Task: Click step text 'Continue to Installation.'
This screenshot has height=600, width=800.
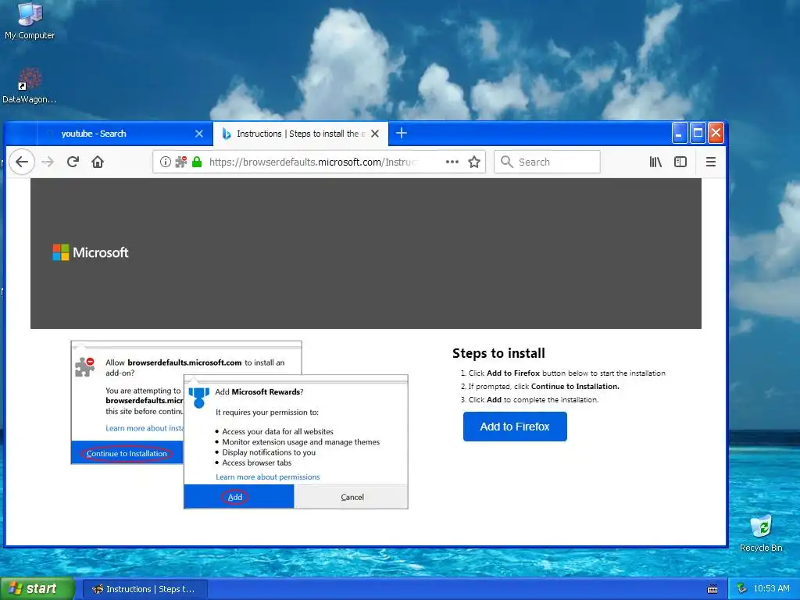Action: [575, 386]
